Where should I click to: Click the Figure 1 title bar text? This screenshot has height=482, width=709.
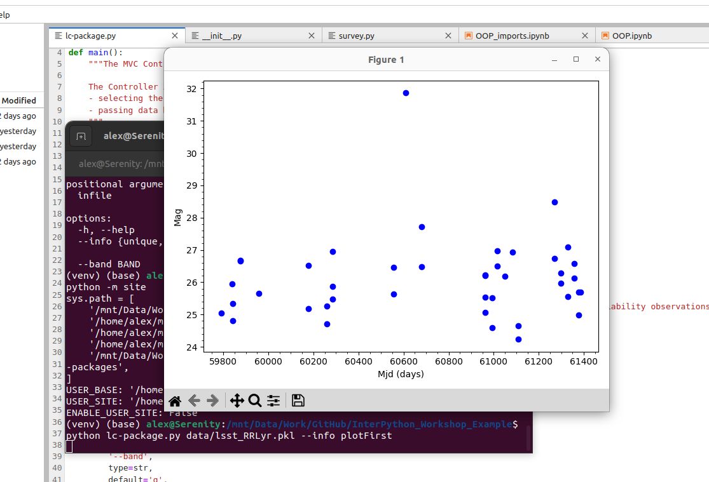pyautogui.click(x=386, y=60)
